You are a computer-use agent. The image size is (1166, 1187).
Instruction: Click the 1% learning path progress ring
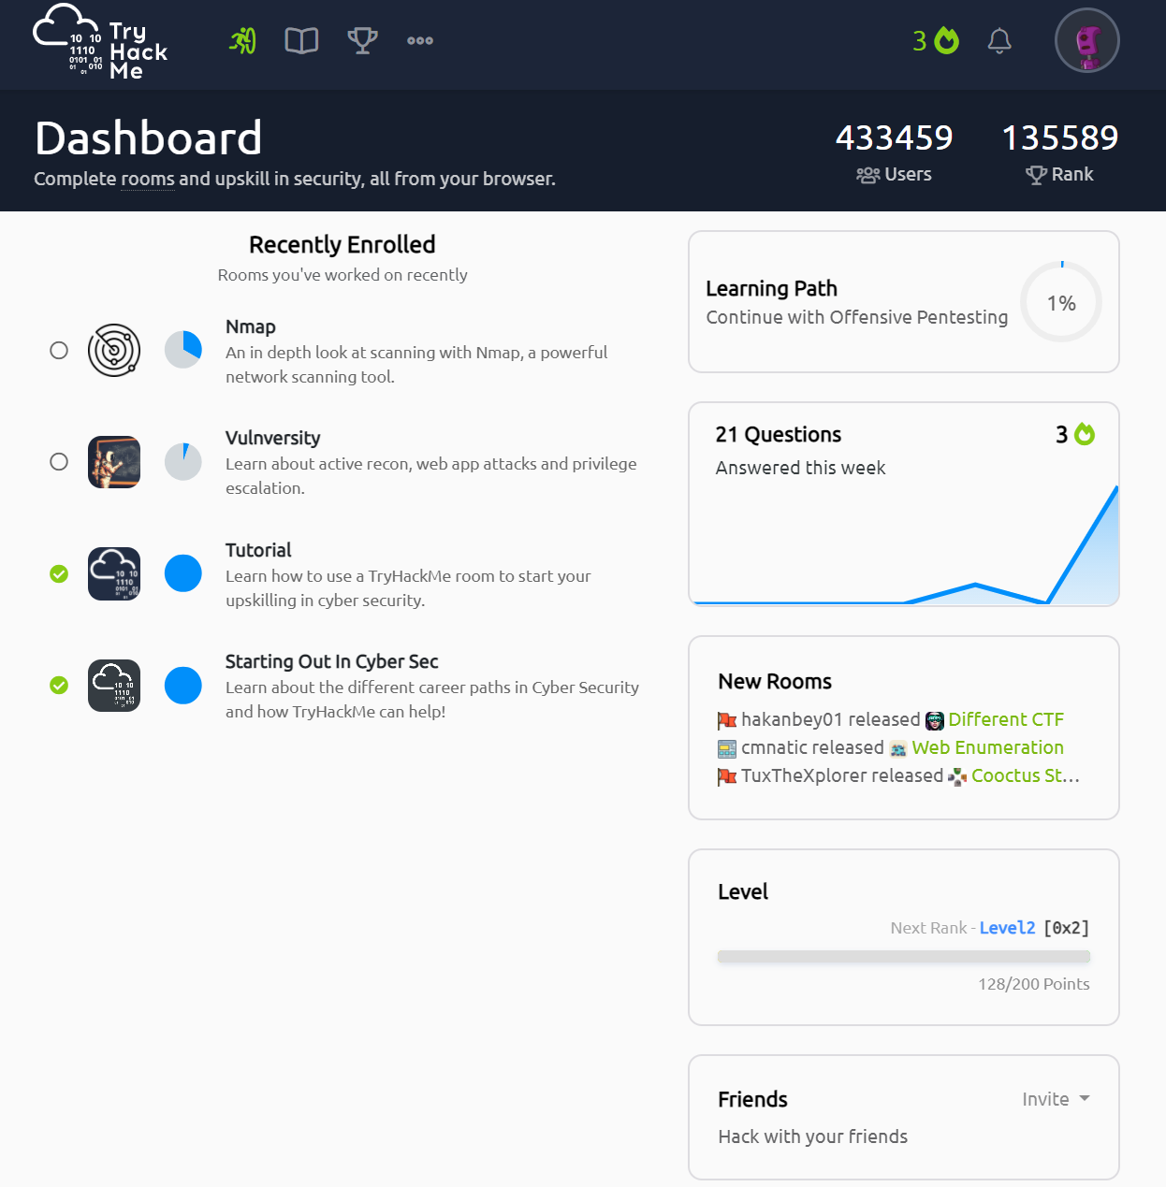[x=1061, y=302]
